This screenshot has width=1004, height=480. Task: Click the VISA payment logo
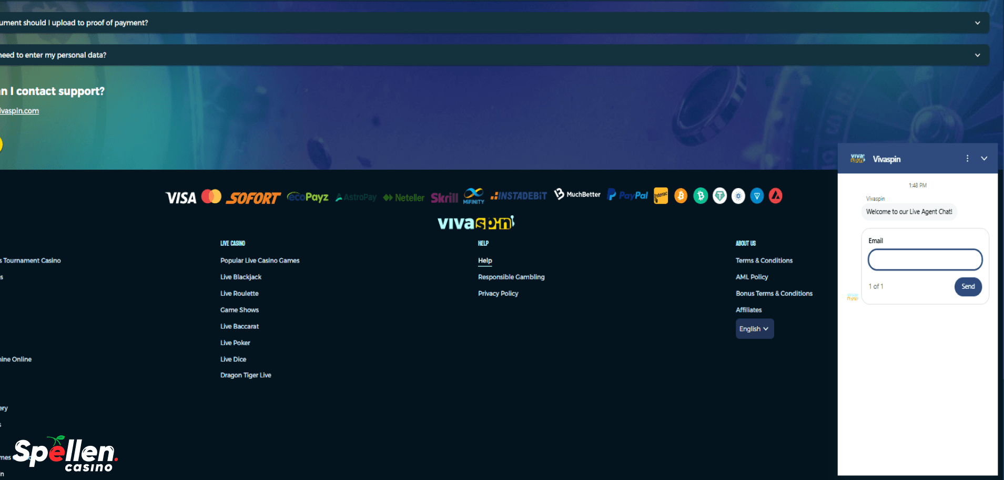[x=181, y=198]
